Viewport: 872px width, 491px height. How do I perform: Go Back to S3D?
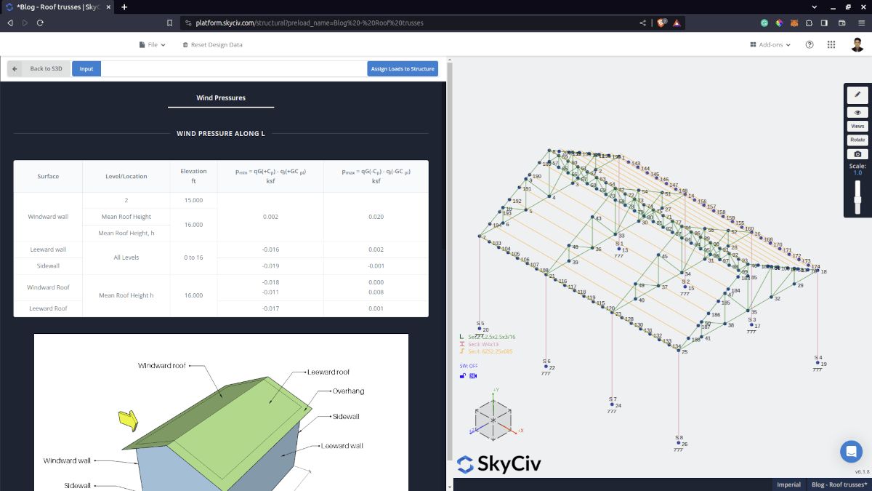pyautogui.click(x=45, y=69)
